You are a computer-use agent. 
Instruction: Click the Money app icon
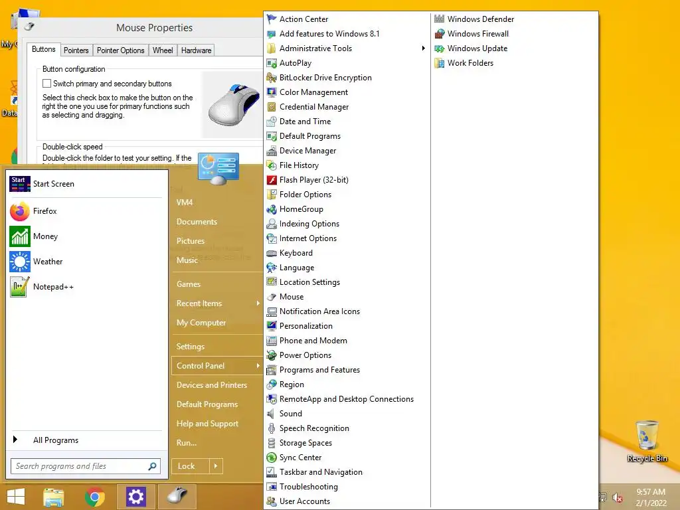point(20,236)
